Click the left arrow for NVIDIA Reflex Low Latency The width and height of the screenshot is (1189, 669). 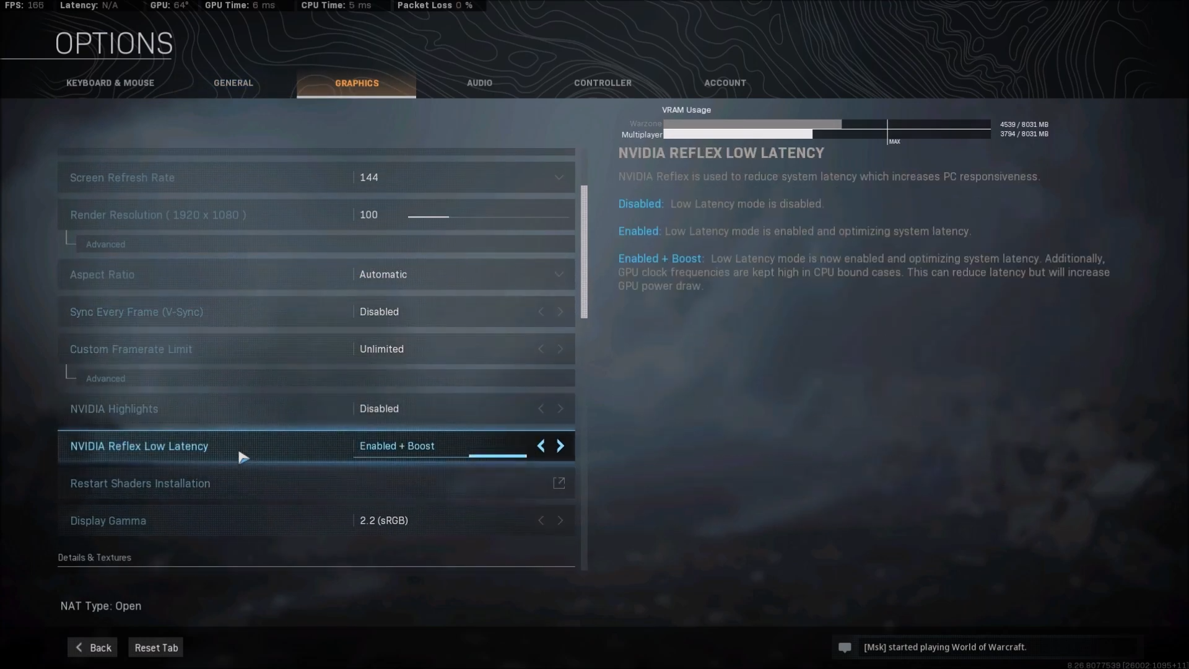541,446
